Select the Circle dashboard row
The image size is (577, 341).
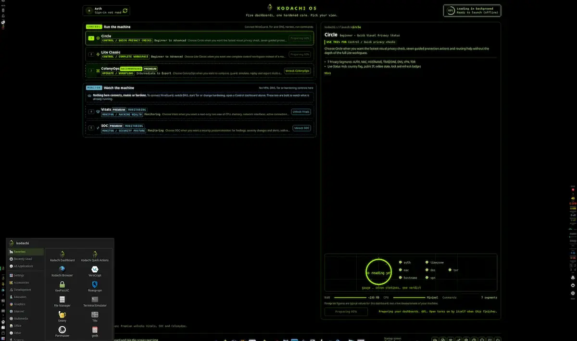[x=200, y=38]
